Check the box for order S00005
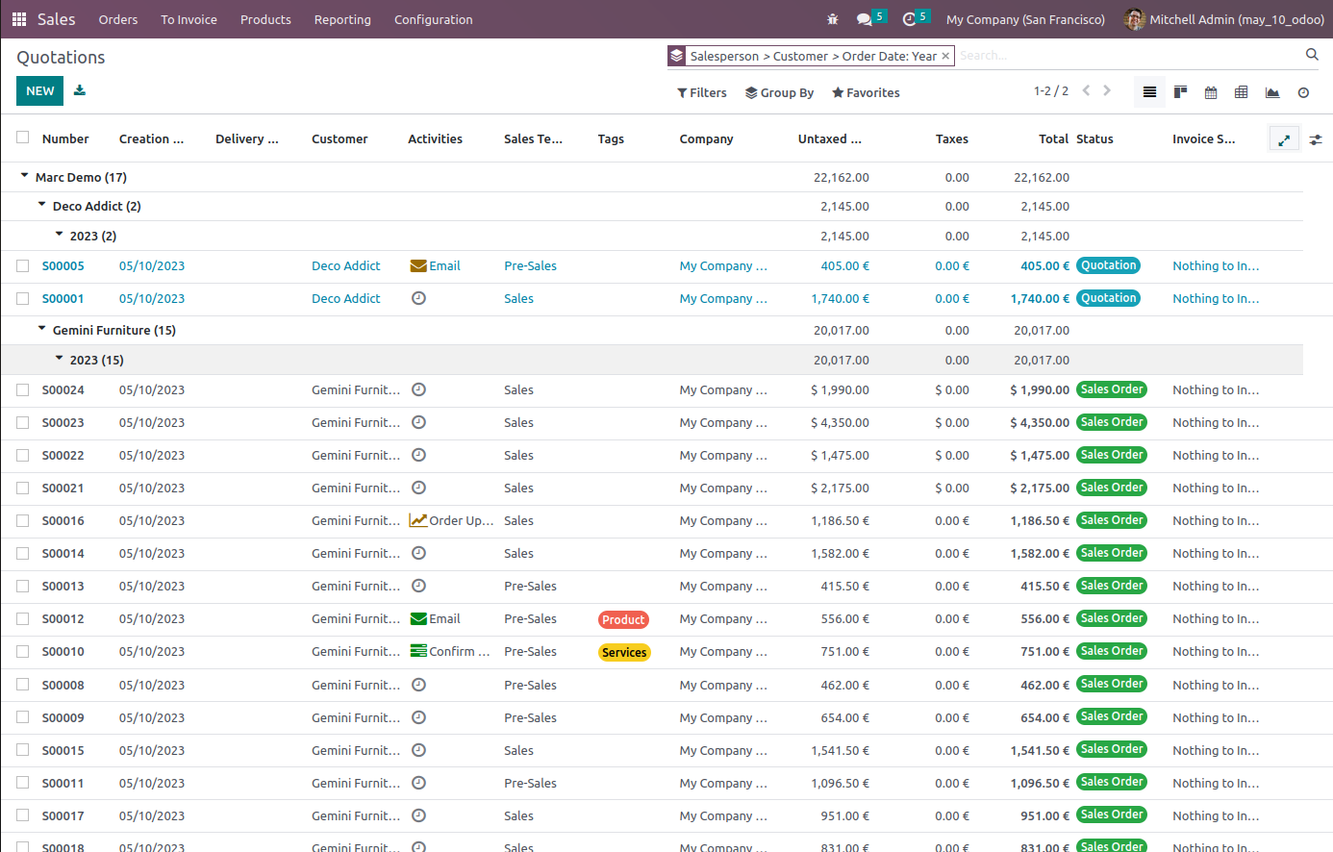 (x=23, y=266)
